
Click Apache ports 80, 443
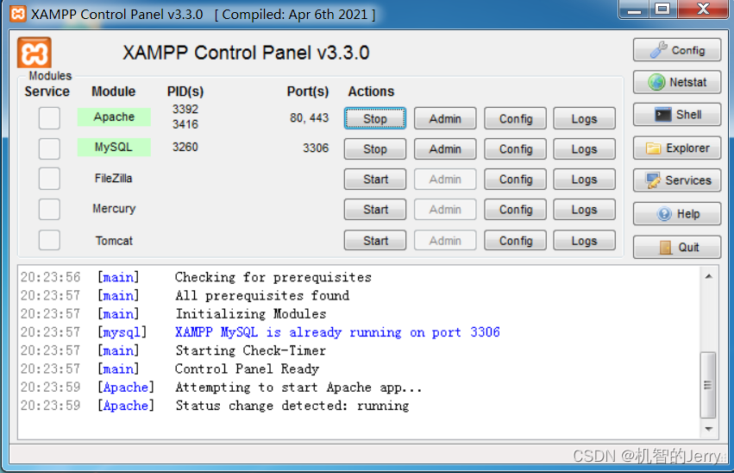309,117
